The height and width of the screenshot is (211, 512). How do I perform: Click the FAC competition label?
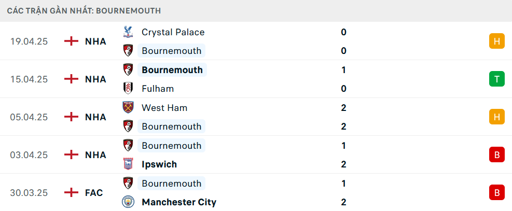point(94,193)
